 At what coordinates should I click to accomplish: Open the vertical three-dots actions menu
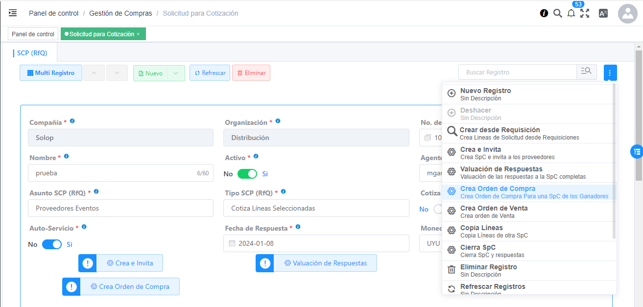pos(610,73)
